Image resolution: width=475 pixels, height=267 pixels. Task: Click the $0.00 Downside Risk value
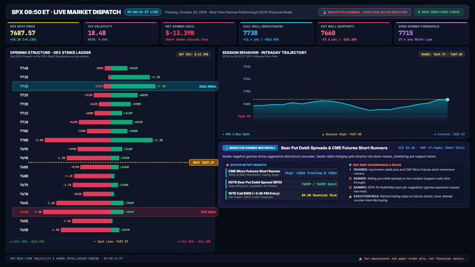pyautogui.click(x=319, y=195)
